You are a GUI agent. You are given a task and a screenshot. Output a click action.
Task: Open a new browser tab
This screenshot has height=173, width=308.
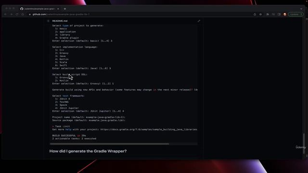point(65,9)
